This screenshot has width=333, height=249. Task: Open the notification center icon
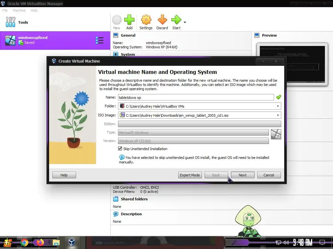point(322,243)
